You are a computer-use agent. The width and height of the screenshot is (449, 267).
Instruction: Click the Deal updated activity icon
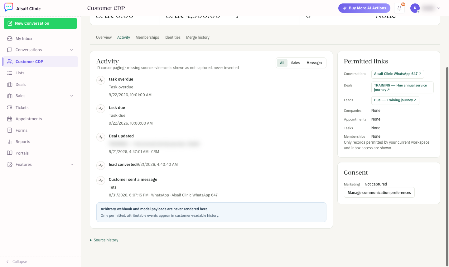(101, 137)
